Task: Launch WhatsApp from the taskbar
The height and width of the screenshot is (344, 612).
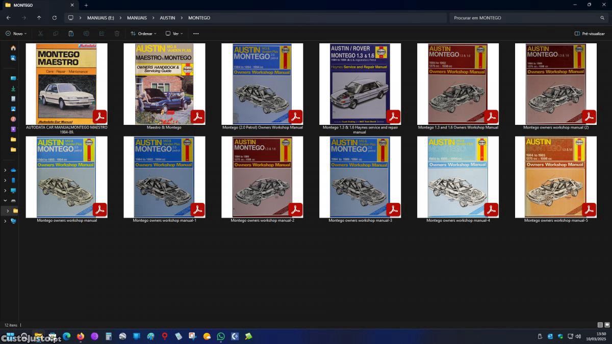Action: (221, 336)
